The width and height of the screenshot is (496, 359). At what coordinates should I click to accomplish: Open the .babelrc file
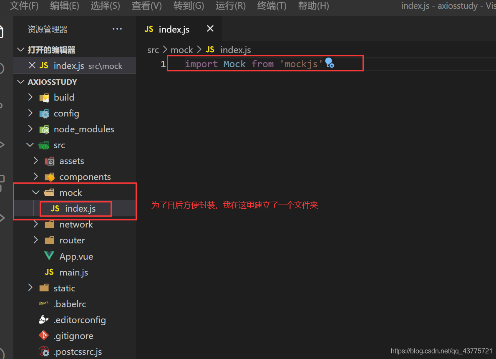(x=70, y=304)
